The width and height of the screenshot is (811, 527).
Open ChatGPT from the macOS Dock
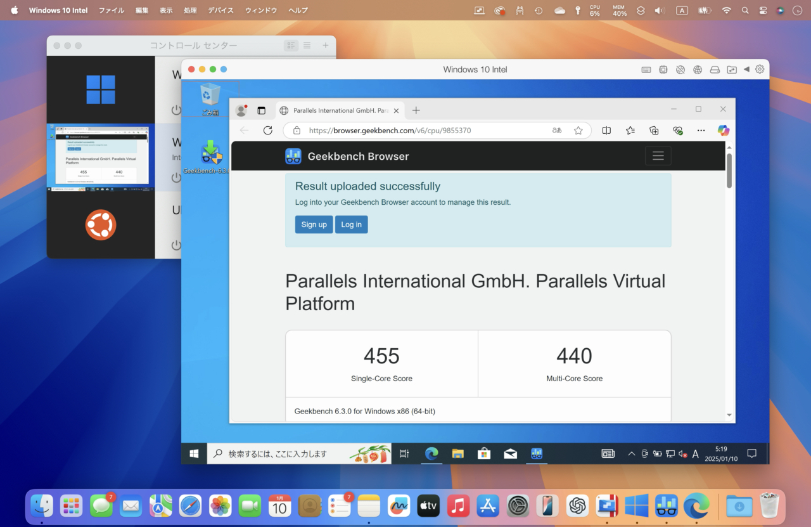[577, 505]
